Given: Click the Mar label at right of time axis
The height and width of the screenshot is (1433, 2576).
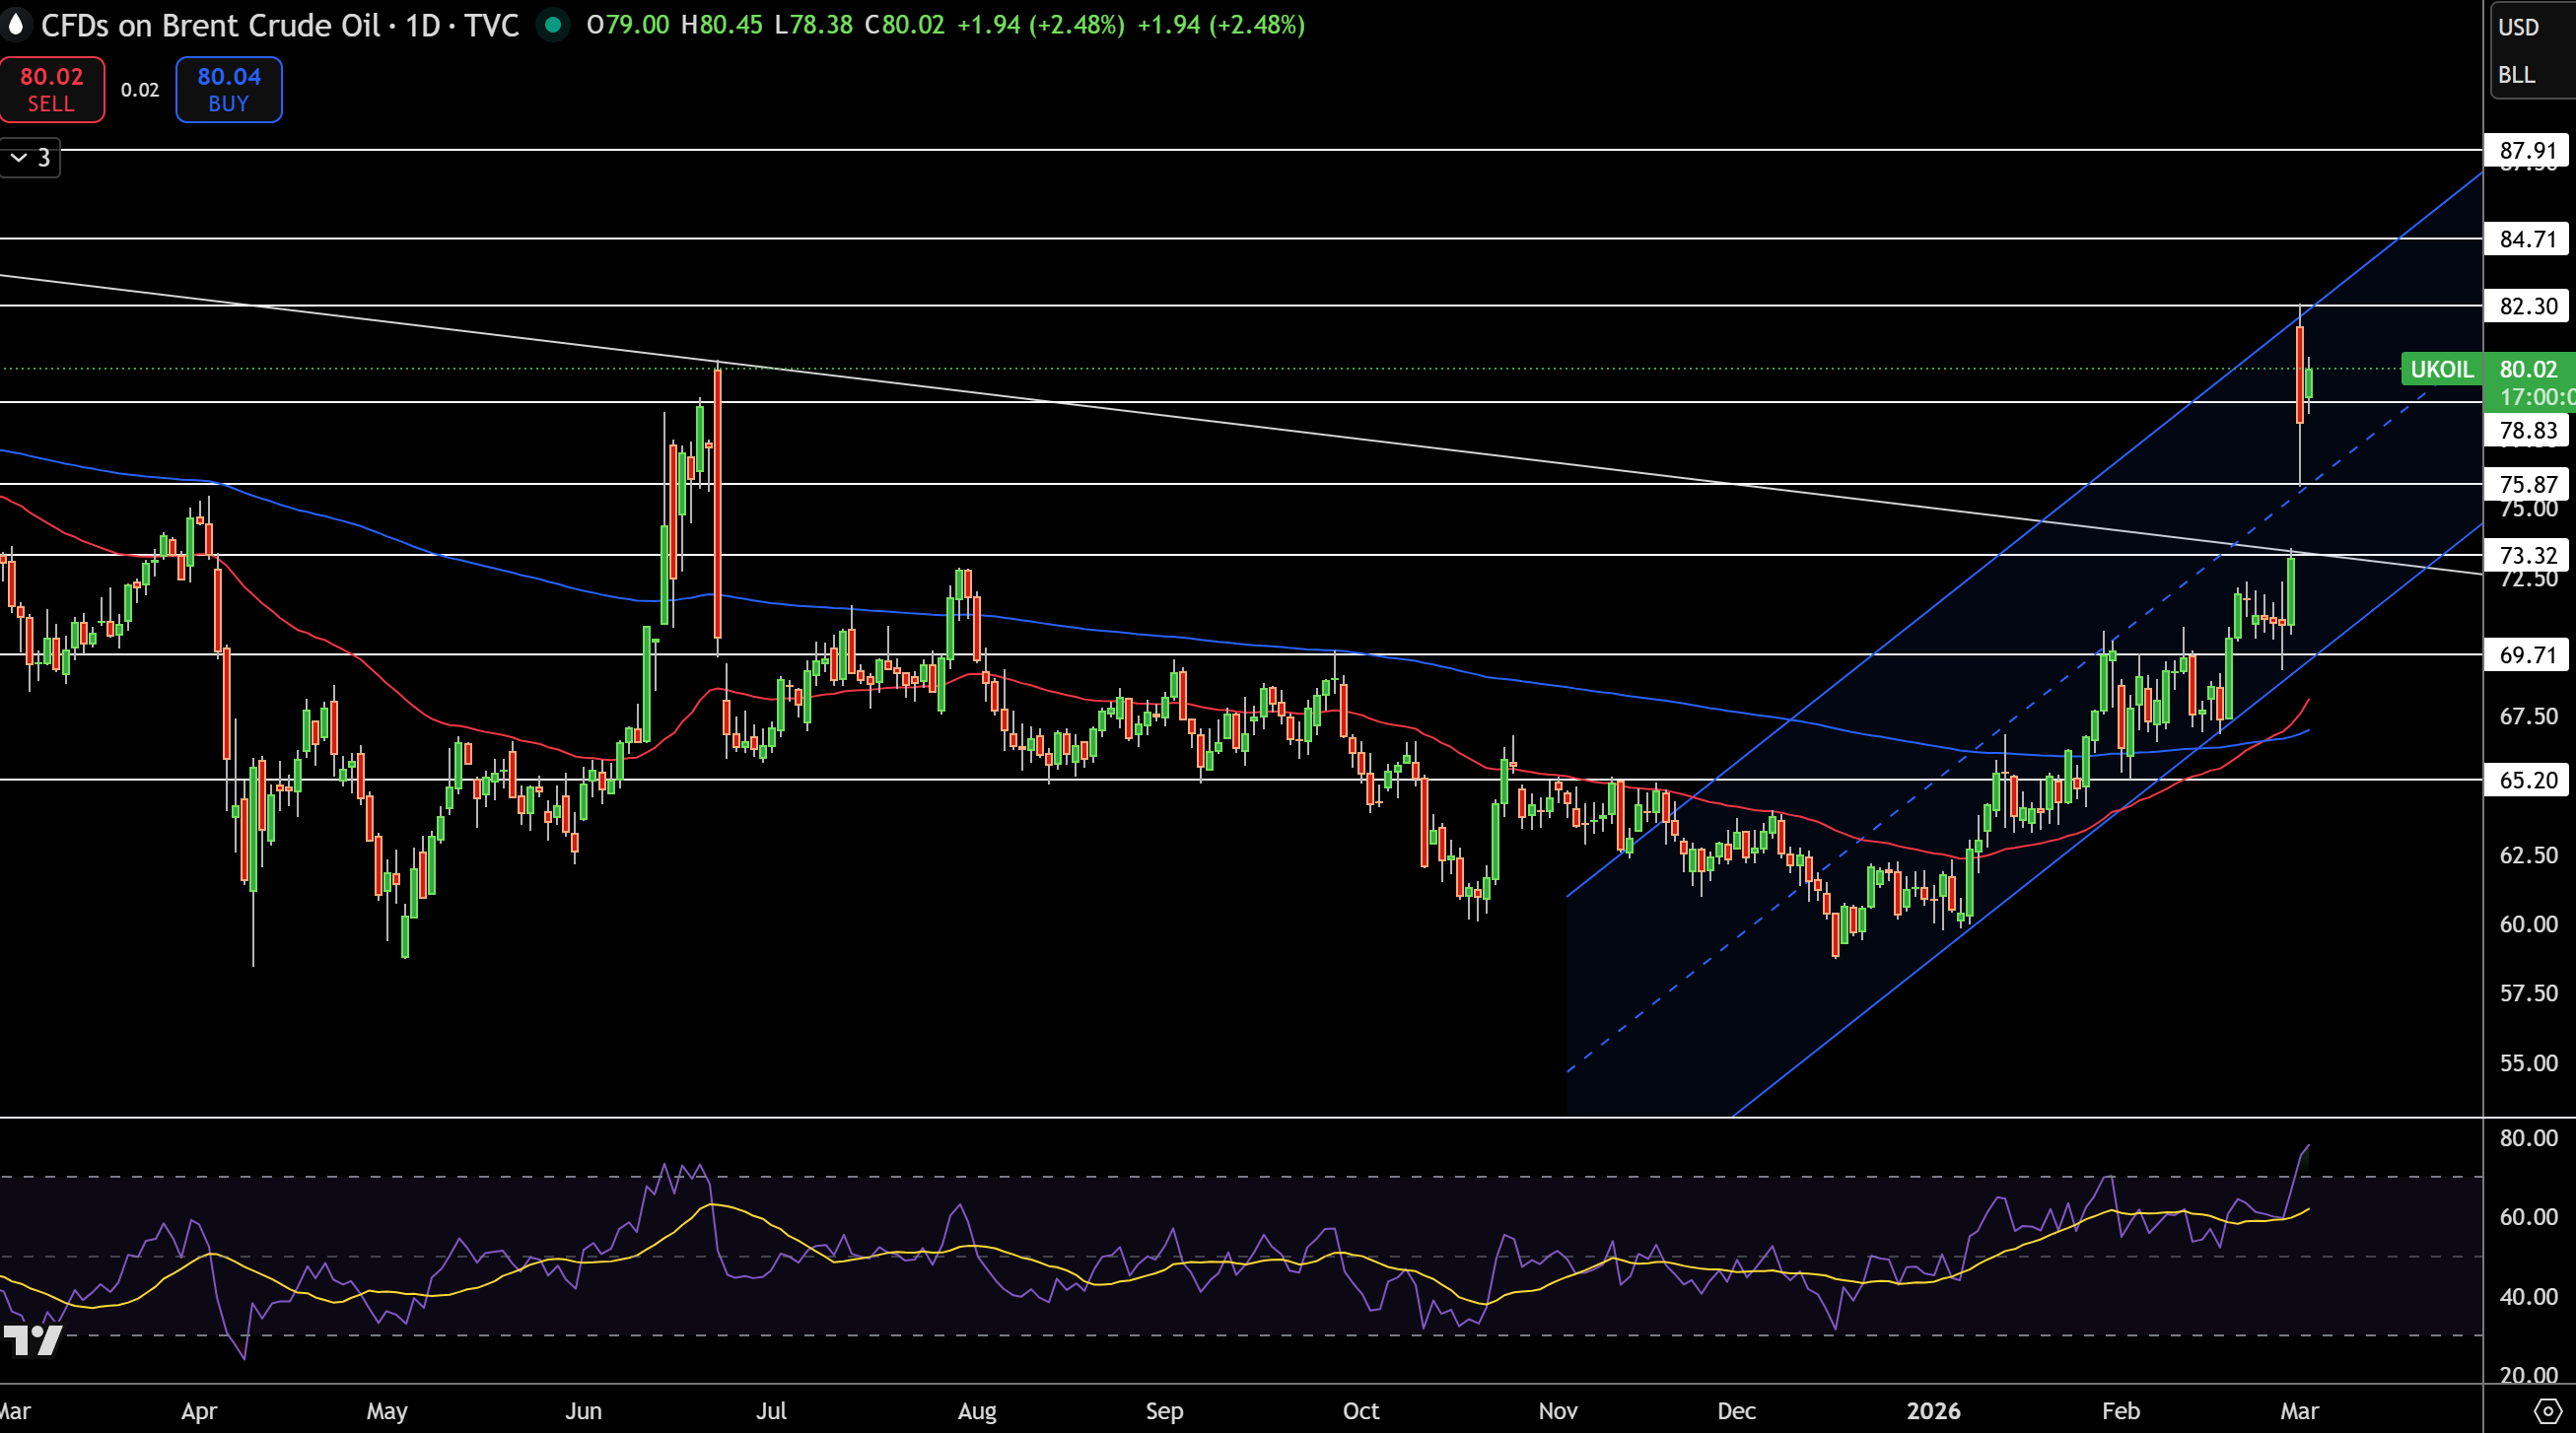Looking at the screenshot, I should (2299, 1411).
